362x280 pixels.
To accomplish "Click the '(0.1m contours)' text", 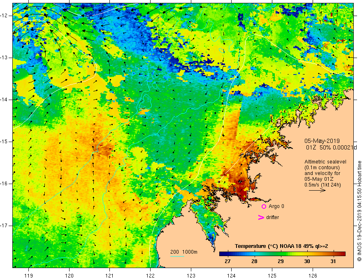I will click(322, 168).
